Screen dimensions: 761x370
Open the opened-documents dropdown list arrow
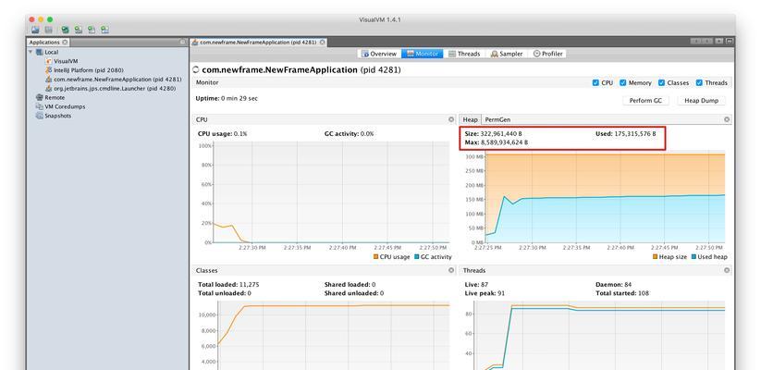pyautogui.click(x=719, y=42)
